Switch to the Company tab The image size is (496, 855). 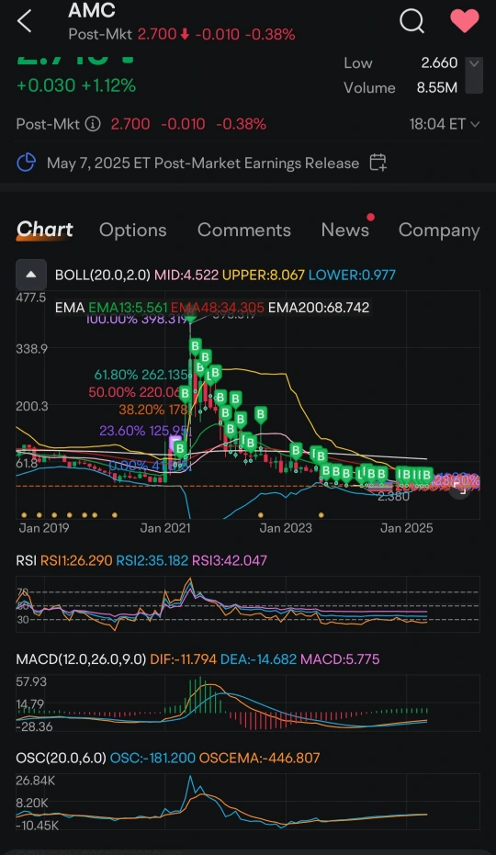tap(439, 231)
